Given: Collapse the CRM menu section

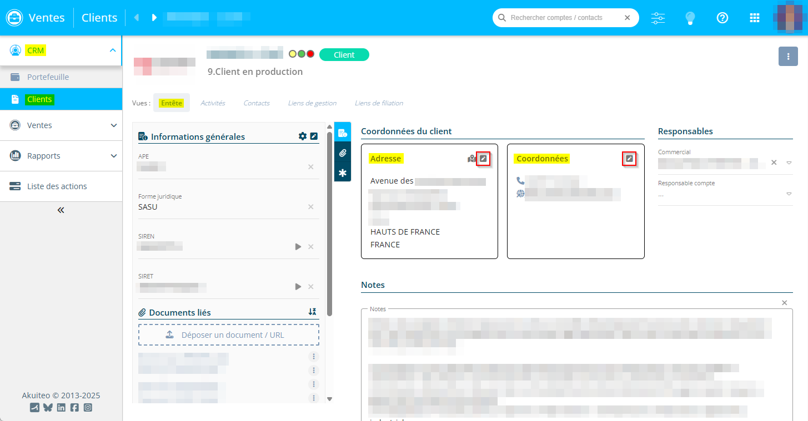Looking at the screenshot, I should click(x=113, y=50).
